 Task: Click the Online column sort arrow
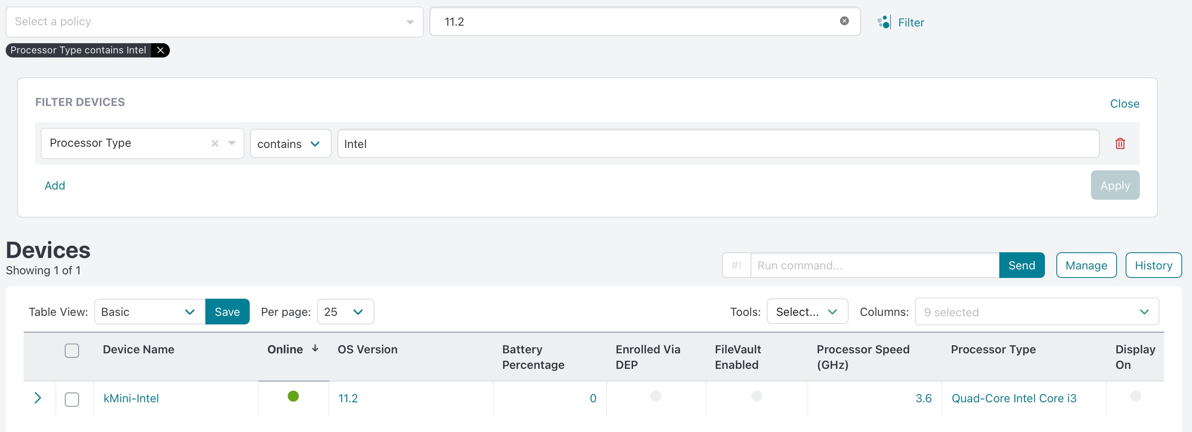pos(315,348)
